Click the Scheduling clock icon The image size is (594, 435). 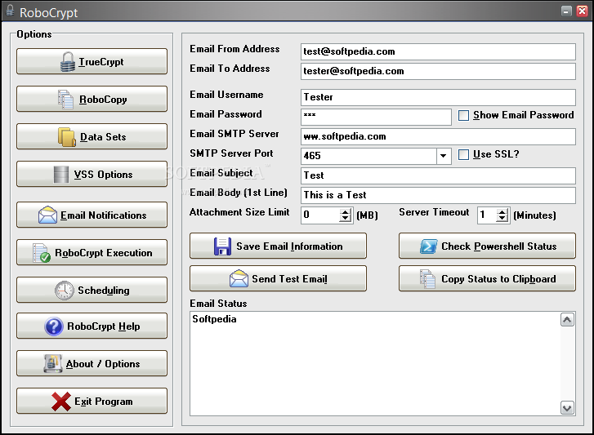65,290
